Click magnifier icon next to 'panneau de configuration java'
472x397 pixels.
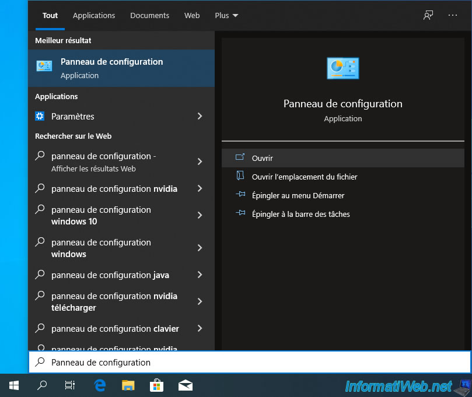[x=40, y=275]
